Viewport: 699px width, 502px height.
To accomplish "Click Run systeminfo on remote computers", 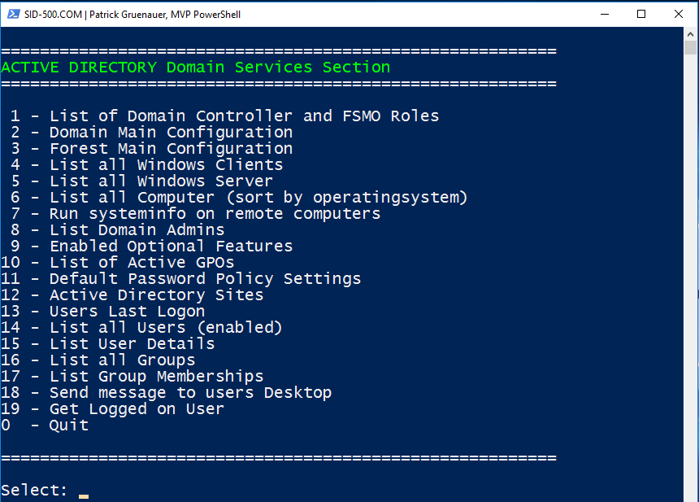I will (215, 214).
